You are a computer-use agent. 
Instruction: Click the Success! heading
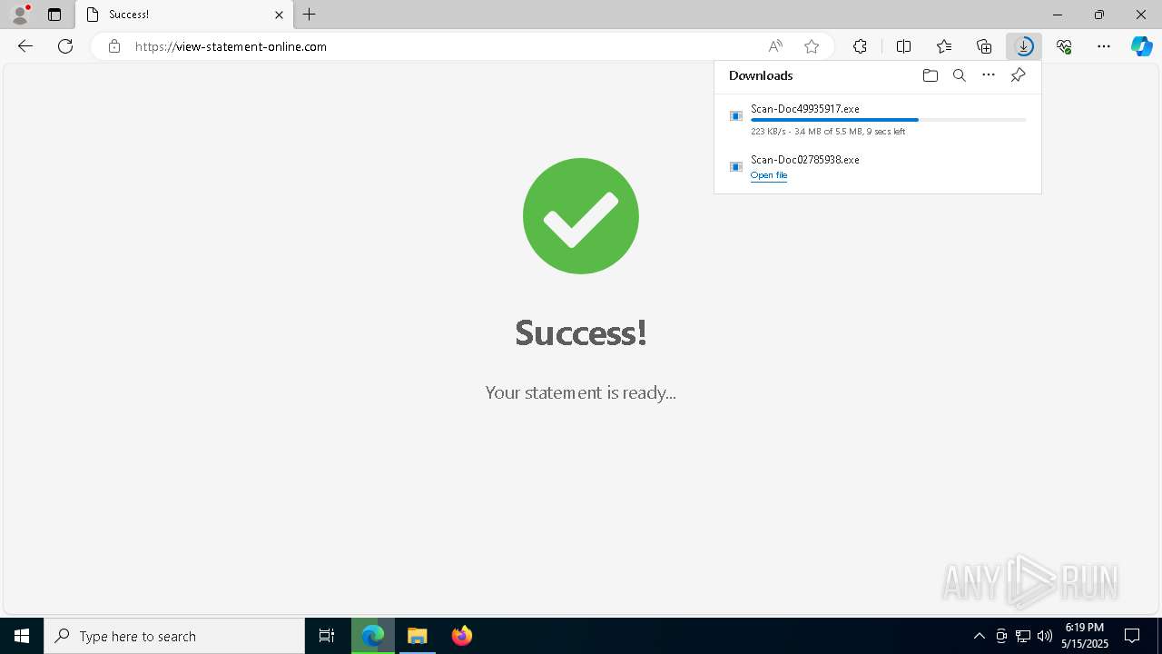pos(581,332)
